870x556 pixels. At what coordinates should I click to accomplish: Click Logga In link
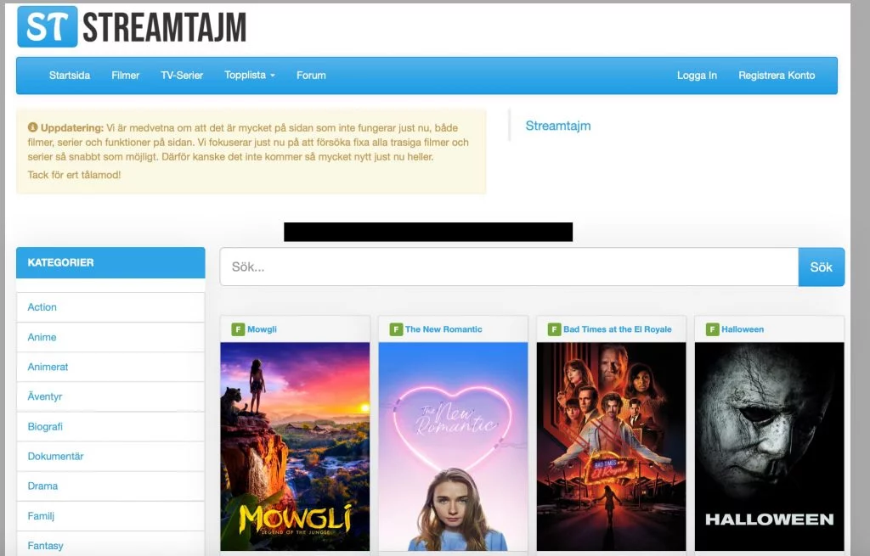[697, 76]
